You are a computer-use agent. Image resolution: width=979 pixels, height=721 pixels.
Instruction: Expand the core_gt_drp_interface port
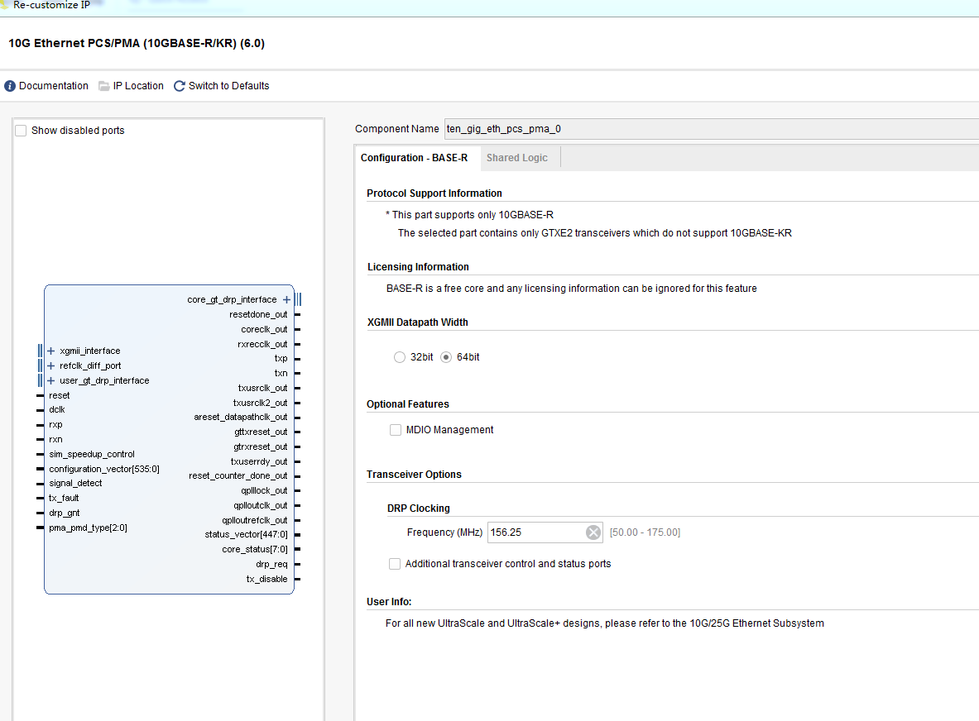[286, 300]
